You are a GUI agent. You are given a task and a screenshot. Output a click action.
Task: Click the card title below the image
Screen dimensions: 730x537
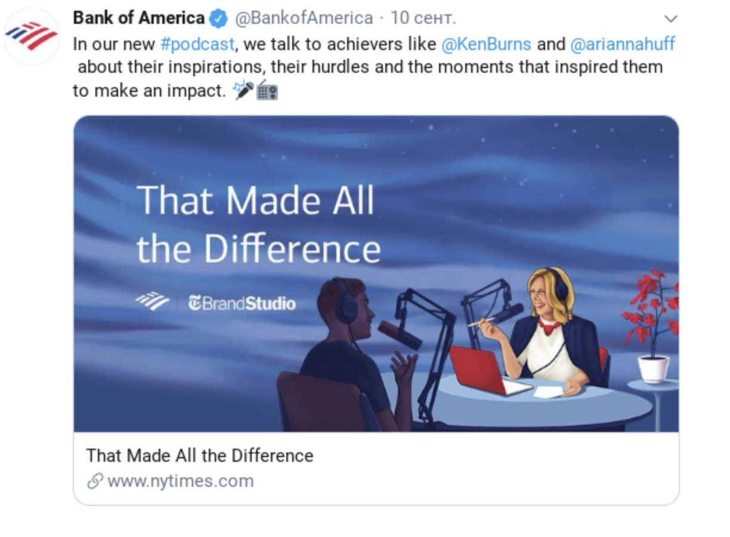point(200,456)
